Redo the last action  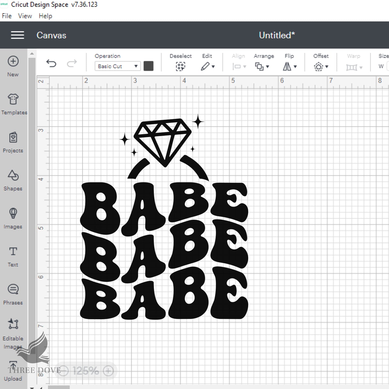72,64
